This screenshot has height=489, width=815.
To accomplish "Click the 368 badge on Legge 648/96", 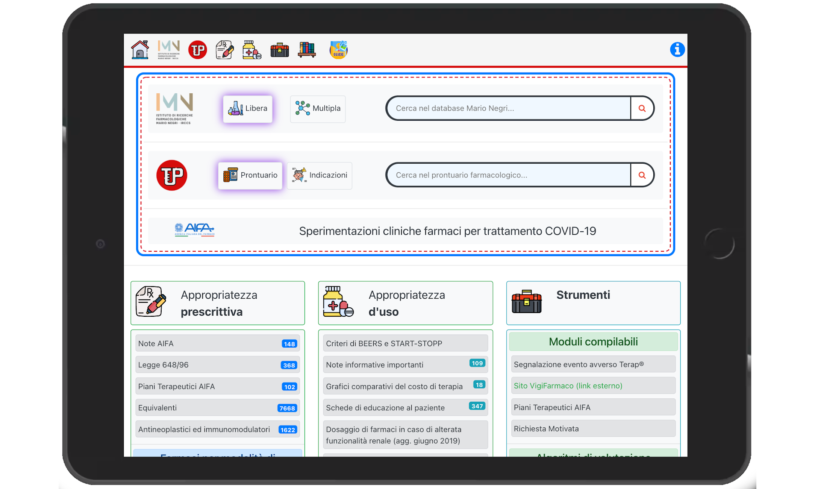I will pyautogui.click(x=289, y=365).
